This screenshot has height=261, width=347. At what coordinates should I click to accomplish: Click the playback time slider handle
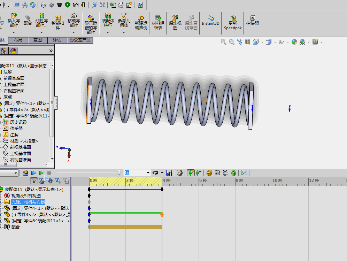pos(118,172)
